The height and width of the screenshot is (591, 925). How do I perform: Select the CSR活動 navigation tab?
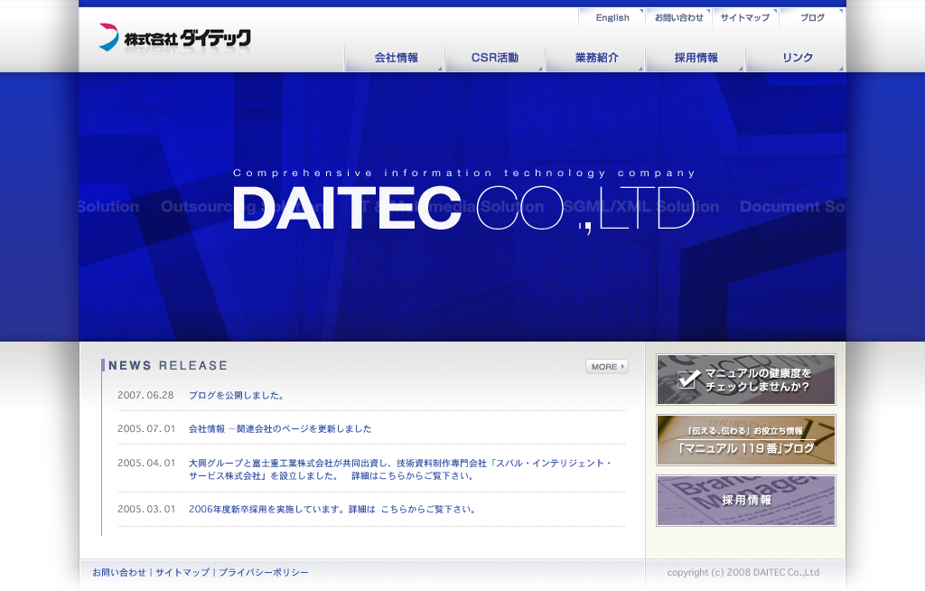pyautogui.click(x=495, y=58)
